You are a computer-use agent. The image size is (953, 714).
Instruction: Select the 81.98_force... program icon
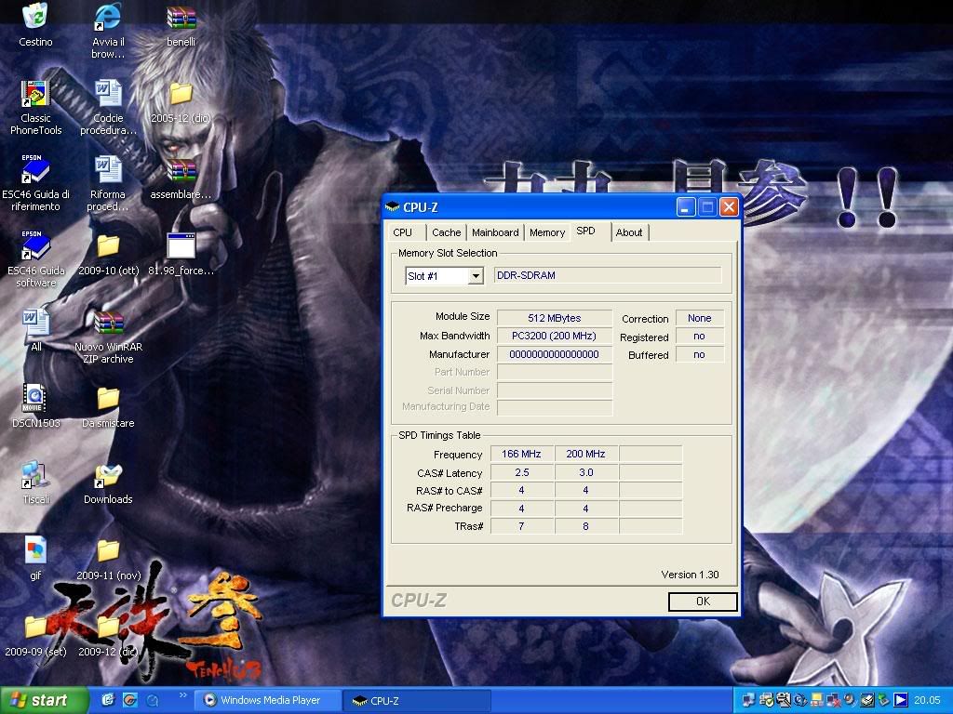[x=181, y=245]
